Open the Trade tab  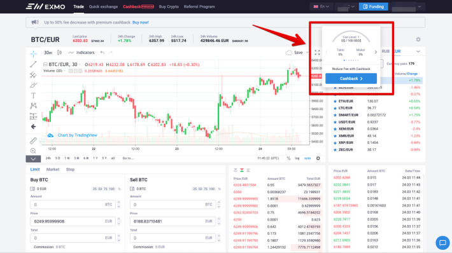[x=78, y=6]
